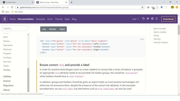
Task: Open Themes in the navbar
Action: tap(59, 19)
